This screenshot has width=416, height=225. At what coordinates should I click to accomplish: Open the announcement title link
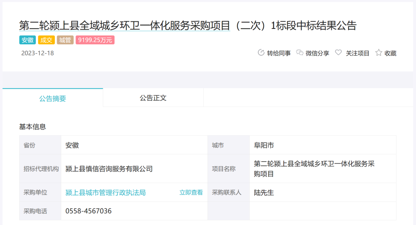pos(125,25)
